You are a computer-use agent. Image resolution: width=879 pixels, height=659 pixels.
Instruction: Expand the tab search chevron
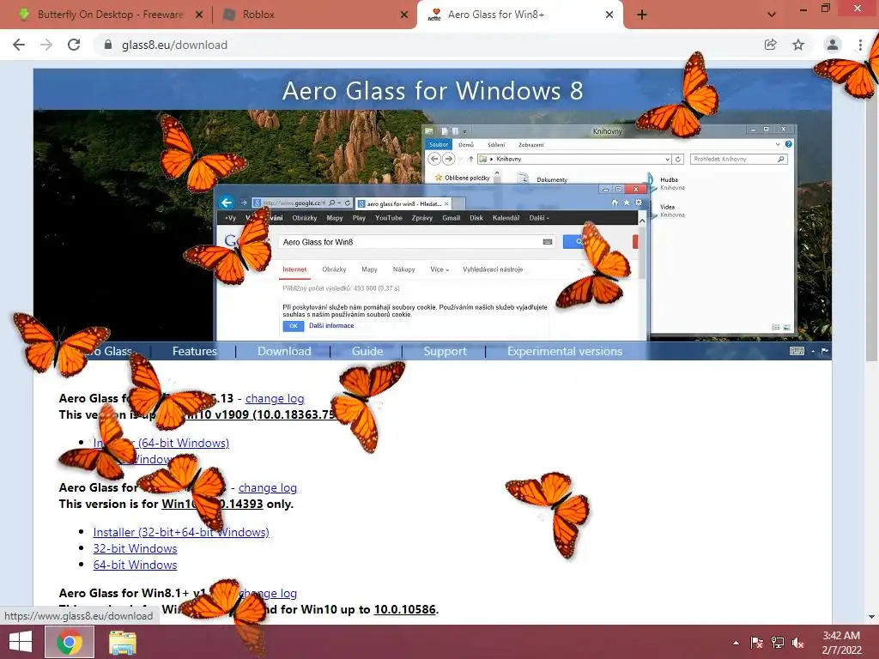(x=772, y=15)
